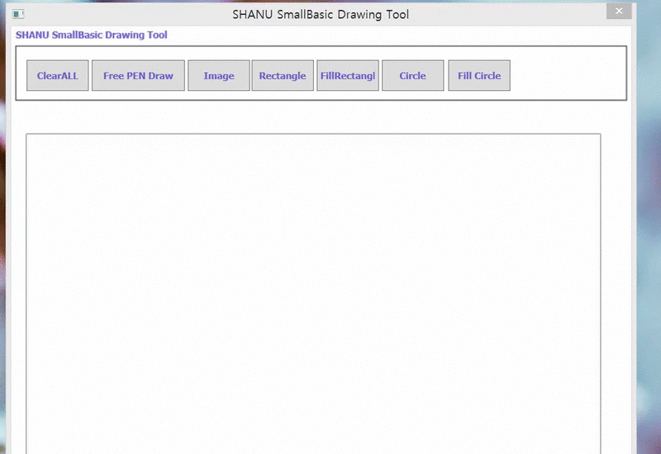Click the window icon in title bar
661x454 pixels.
point(18,14)
